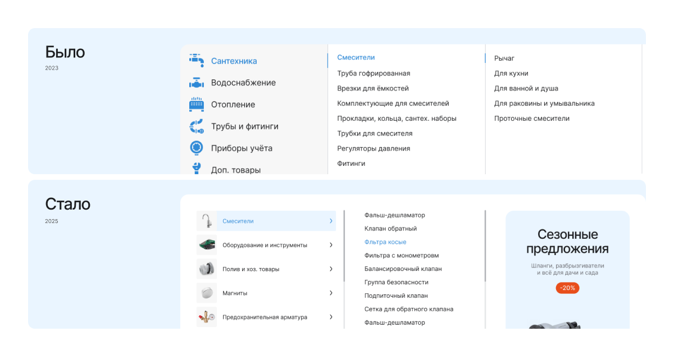Viewport: 674px width, 354px height.
Task: Expand the Полив и хоз. товары chevron
Action: (x=331, y=269)
